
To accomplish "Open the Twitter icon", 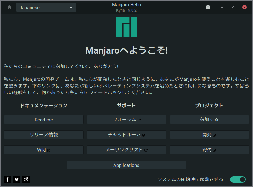I will 17,179.
